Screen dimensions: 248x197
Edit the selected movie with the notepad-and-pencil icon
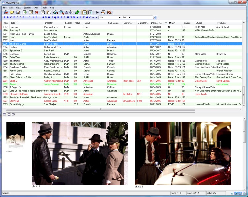point(31,12)
